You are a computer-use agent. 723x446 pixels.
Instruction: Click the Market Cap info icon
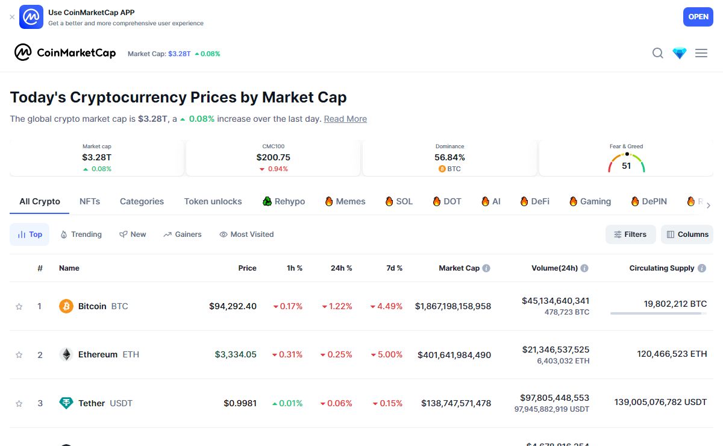[x=486, y=268]
